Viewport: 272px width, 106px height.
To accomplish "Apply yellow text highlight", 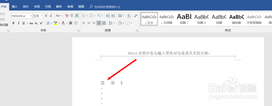I will point(55,23).
